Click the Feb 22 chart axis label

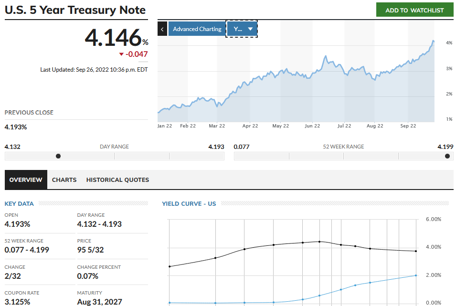pos(188,126)
